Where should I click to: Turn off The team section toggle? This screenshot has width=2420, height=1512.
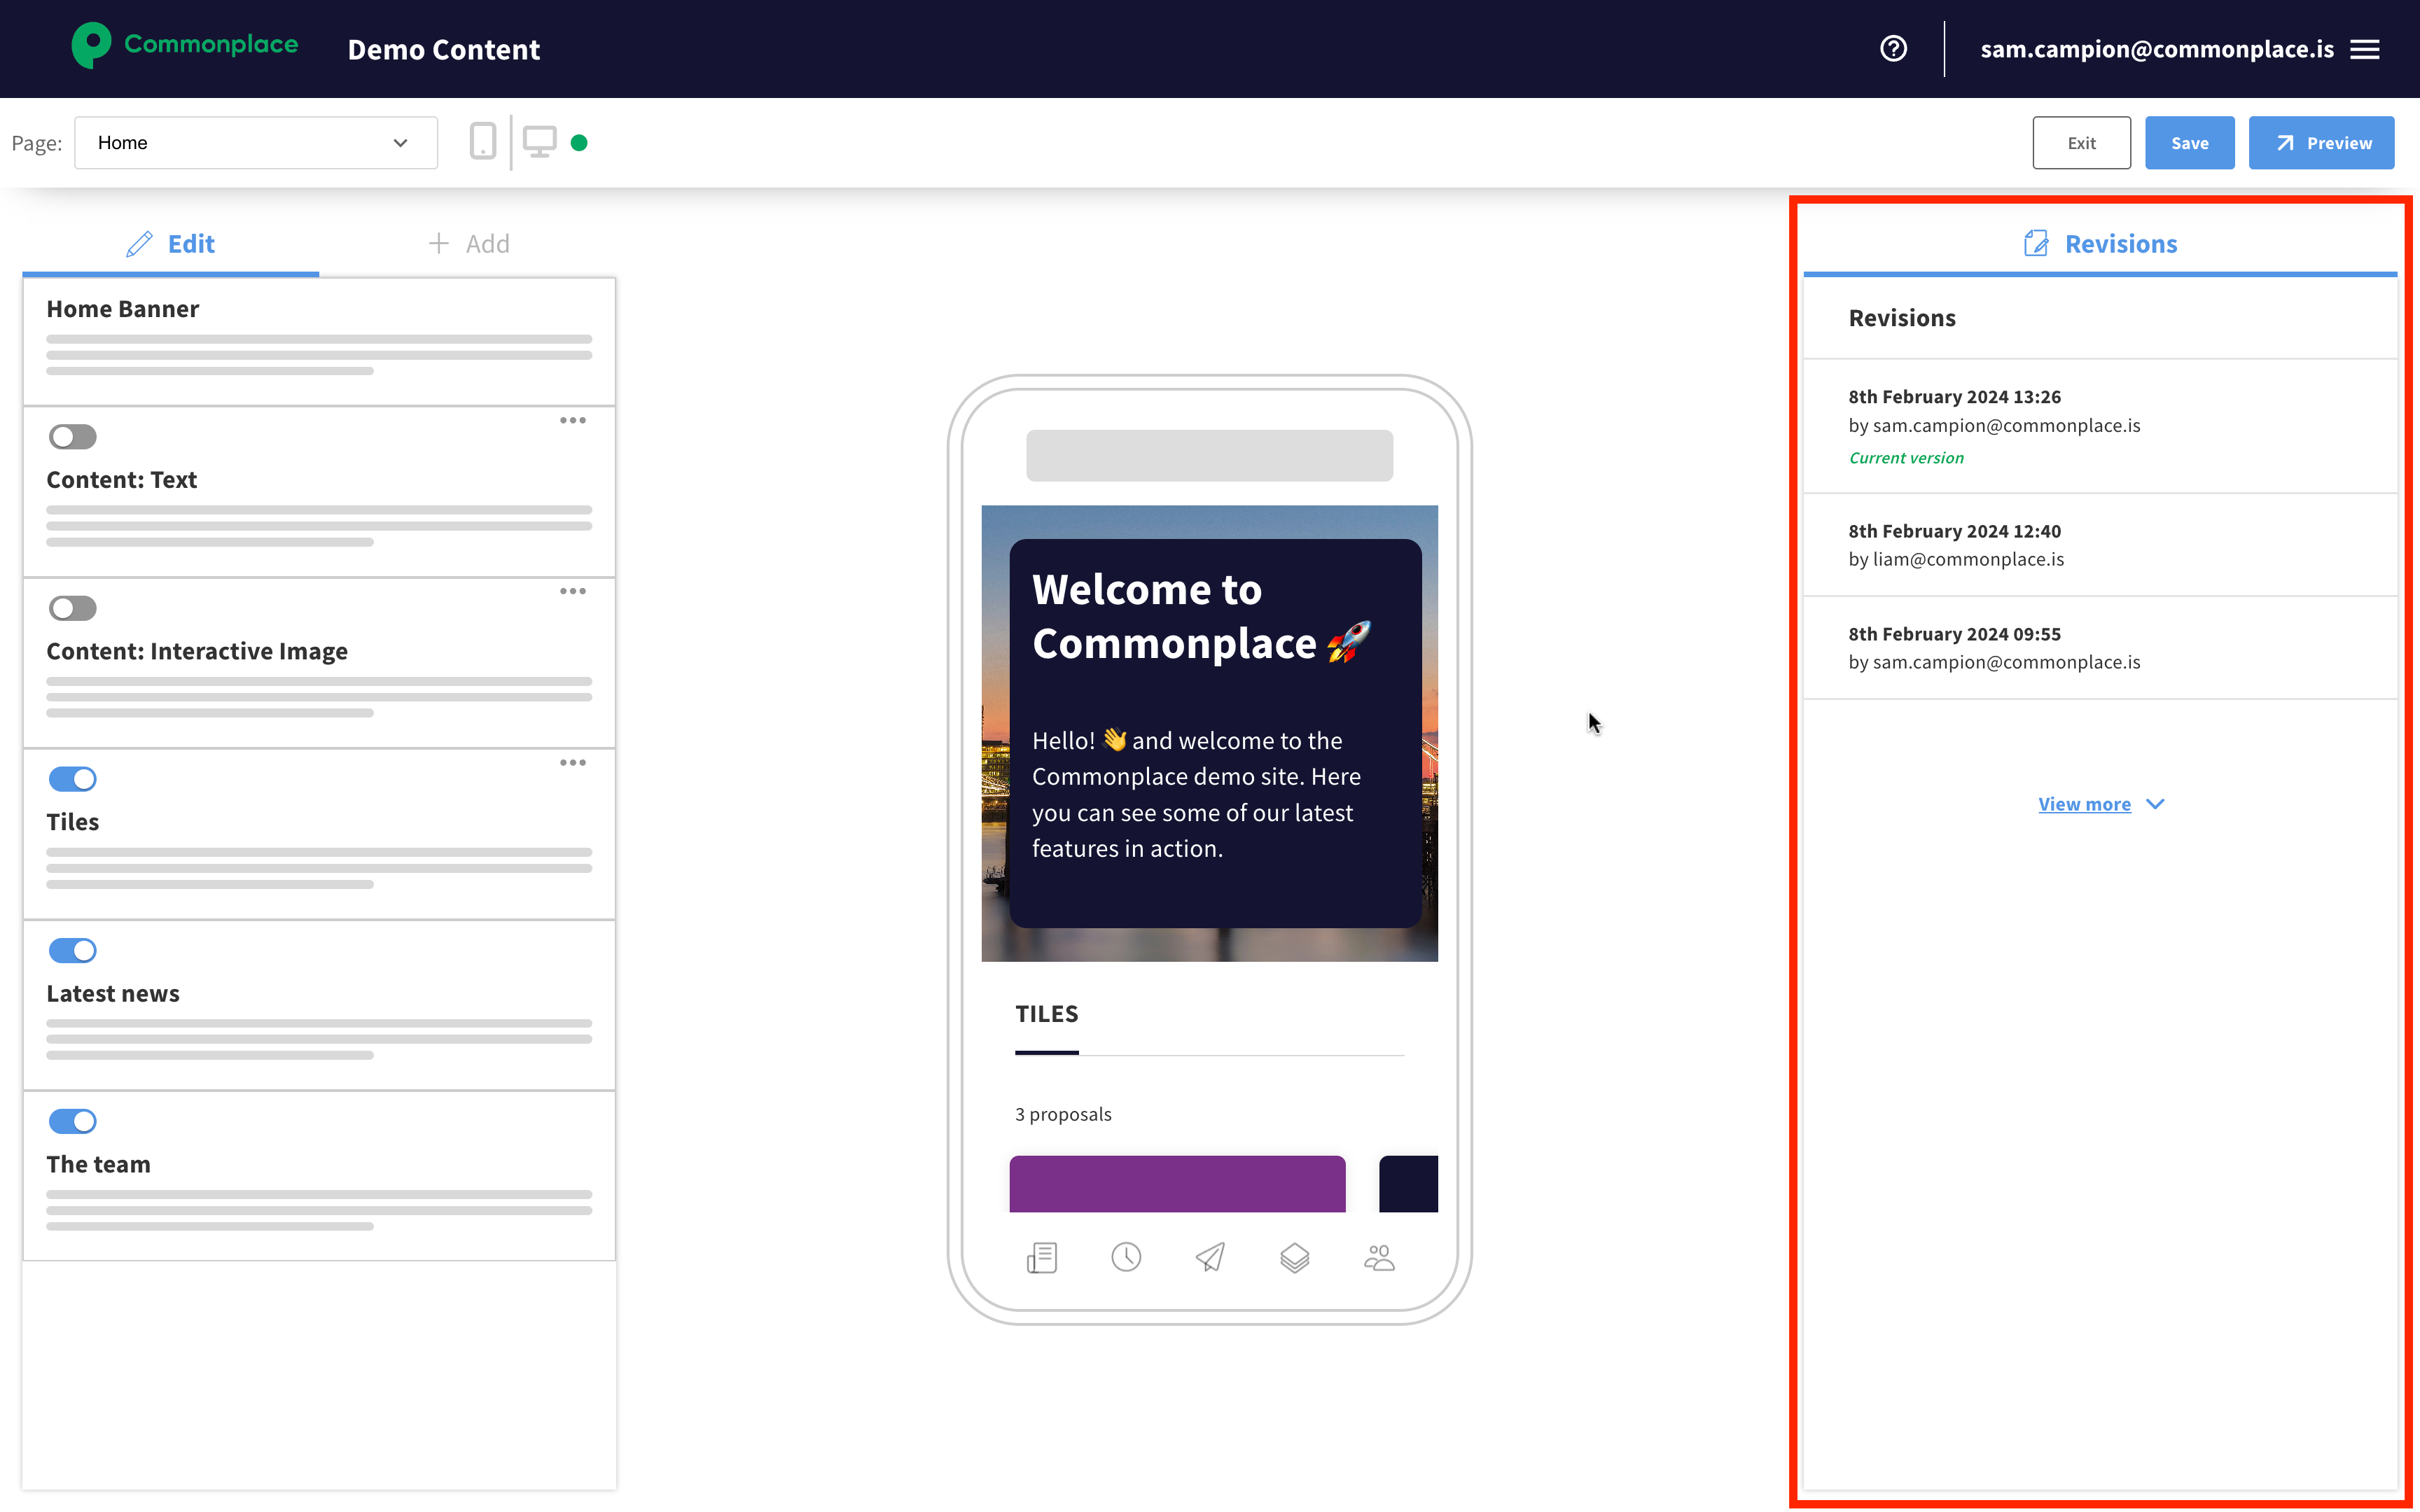pyautogui.click(x=72, y=1121)
